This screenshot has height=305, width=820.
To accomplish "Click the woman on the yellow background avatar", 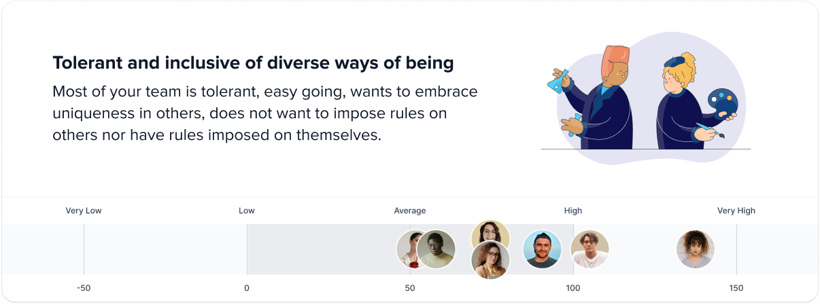I will point(490,232).
